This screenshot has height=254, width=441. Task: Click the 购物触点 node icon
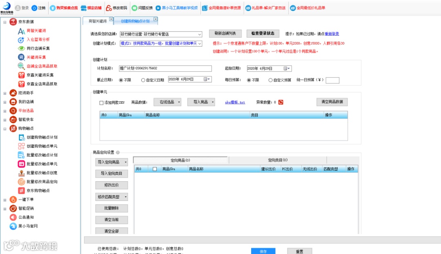coord(13,128)
